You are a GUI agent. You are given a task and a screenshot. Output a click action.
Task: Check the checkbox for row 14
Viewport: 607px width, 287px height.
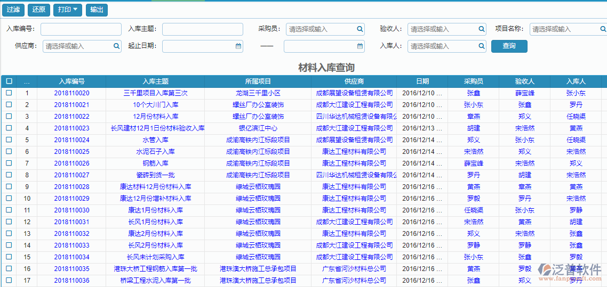click(x=9, y=245)
